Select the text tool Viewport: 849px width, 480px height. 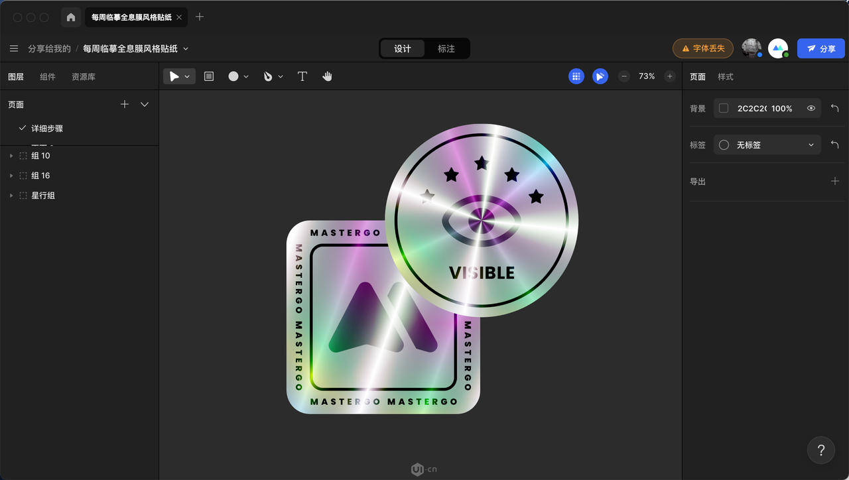pos(302,76)
